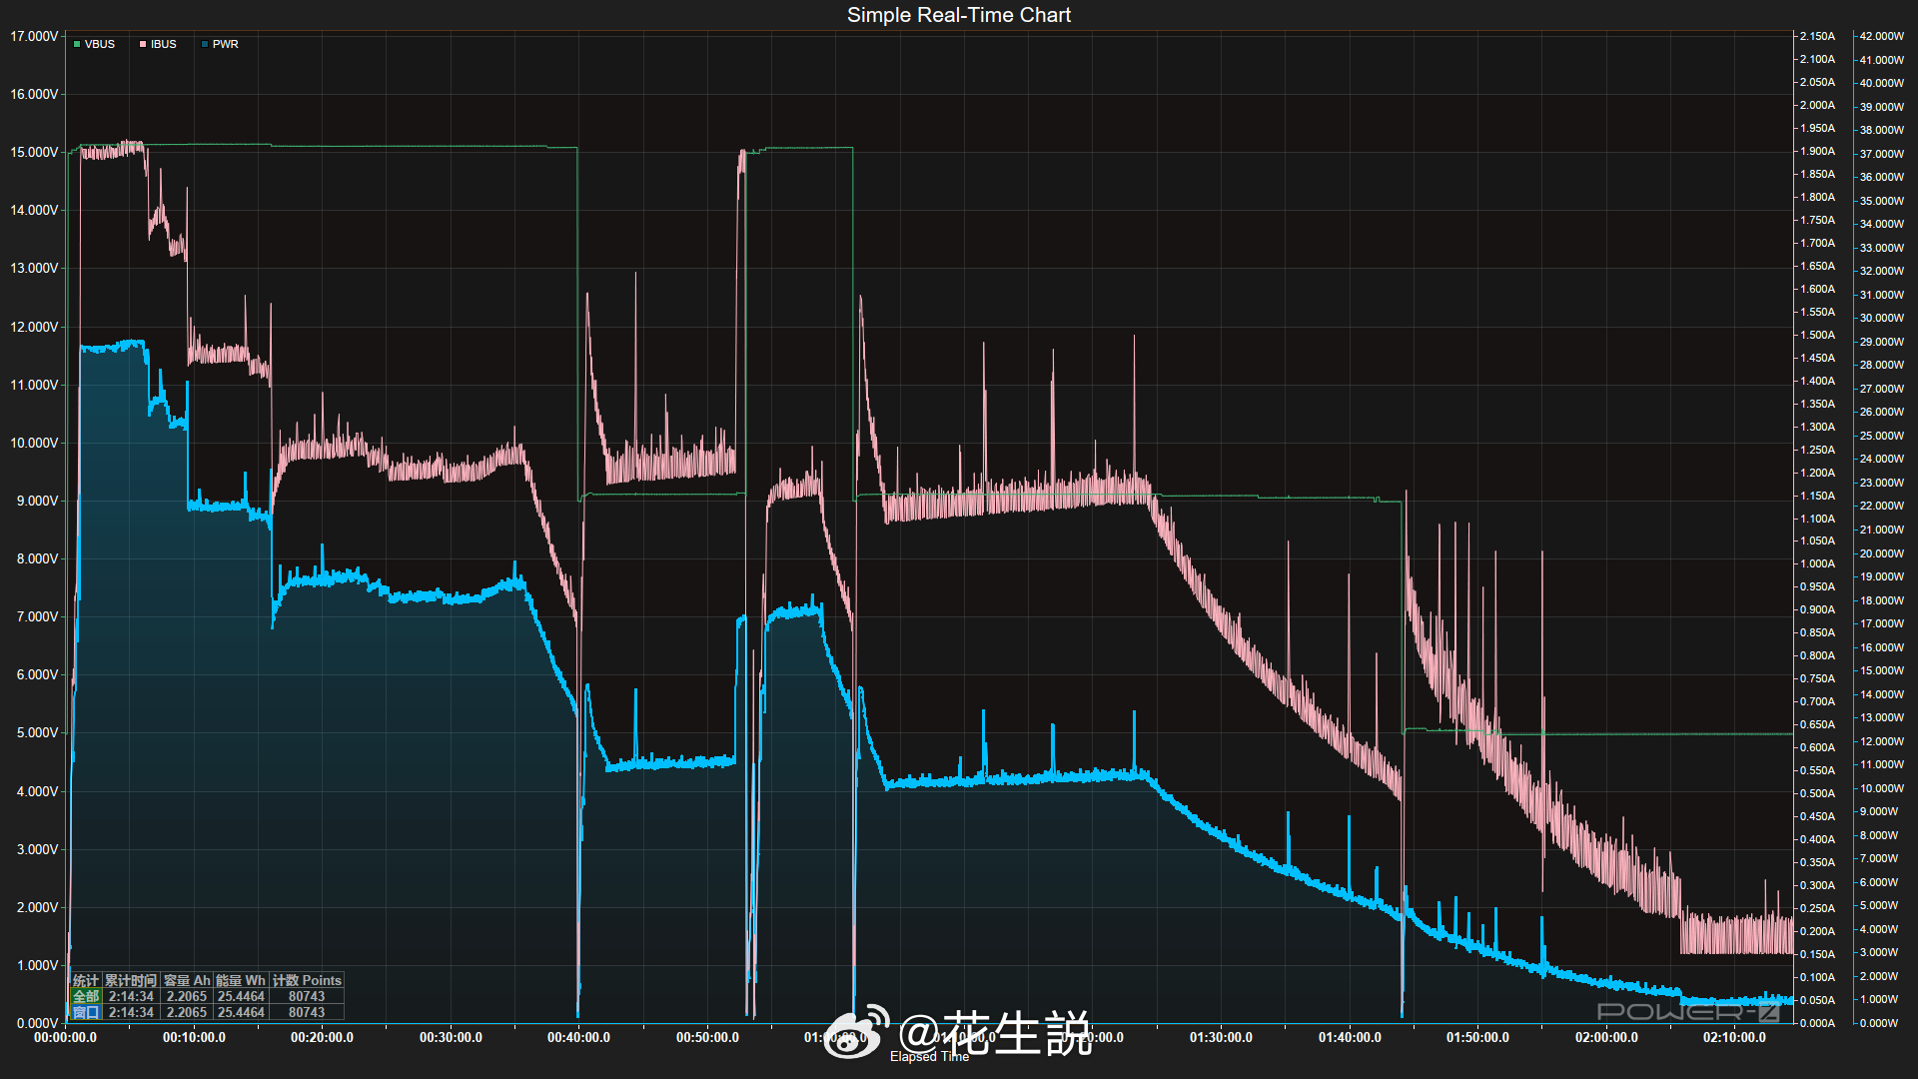Click the 15.000V voltage axis label

click(x=34, y=152)
